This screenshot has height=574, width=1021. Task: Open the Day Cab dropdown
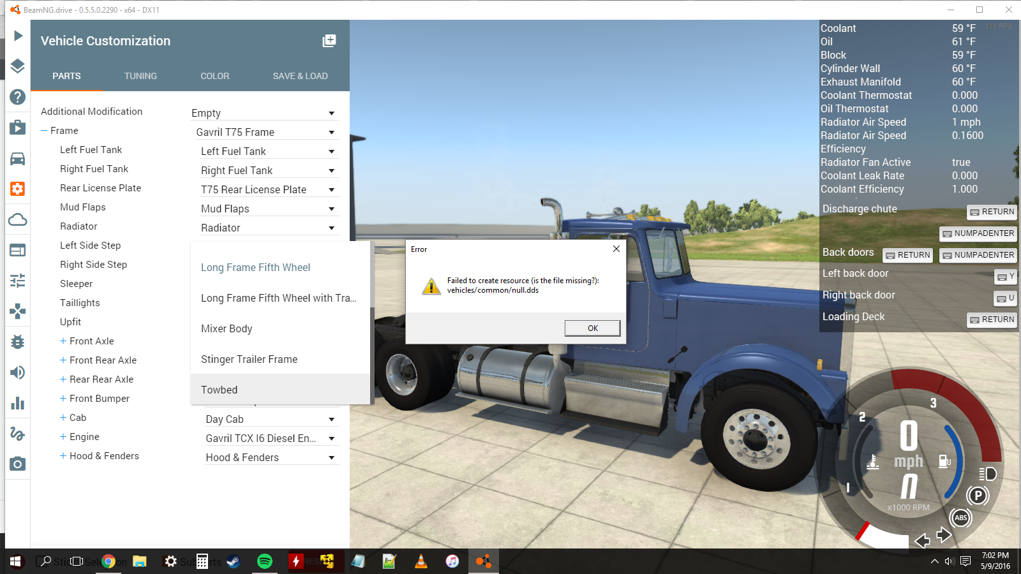coord(271,419)
